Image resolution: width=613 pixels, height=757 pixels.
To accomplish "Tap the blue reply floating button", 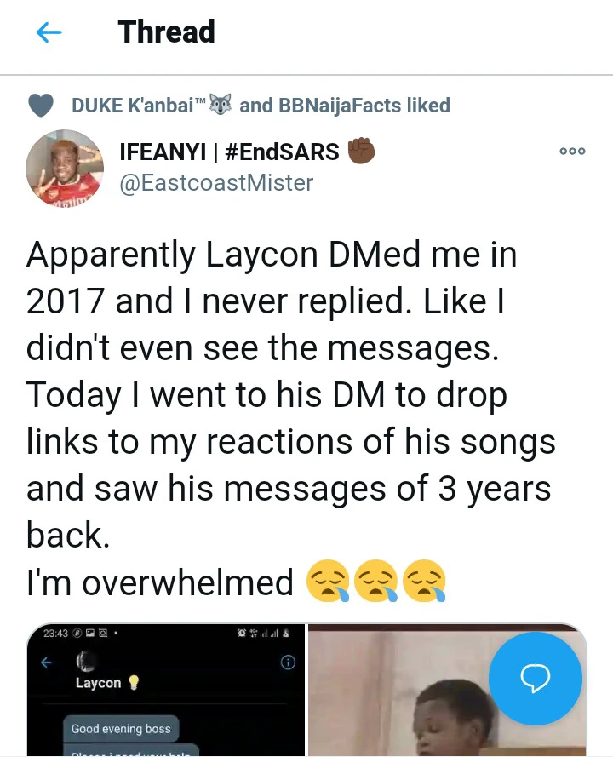I will (536, 678).
